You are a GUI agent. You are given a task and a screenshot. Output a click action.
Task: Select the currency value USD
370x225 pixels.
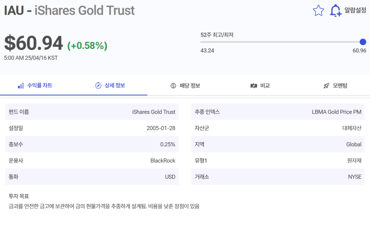click(170, 177)
